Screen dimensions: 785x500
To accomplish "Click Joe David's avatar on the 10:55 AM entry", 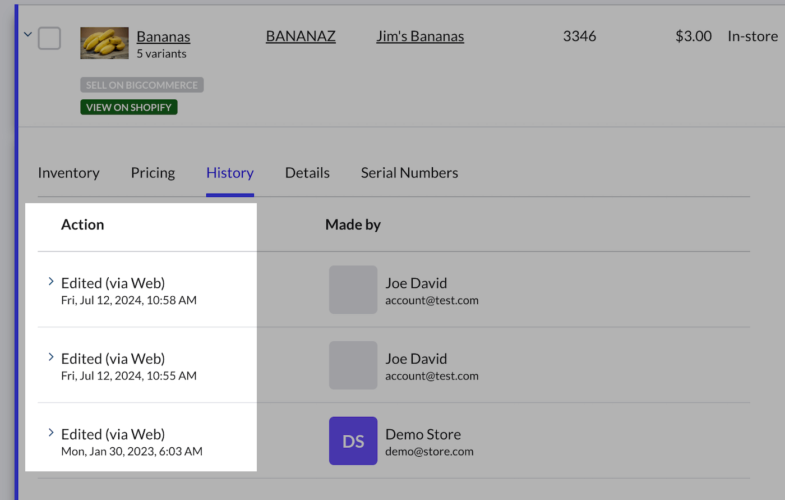I will [x=353, y=365].
